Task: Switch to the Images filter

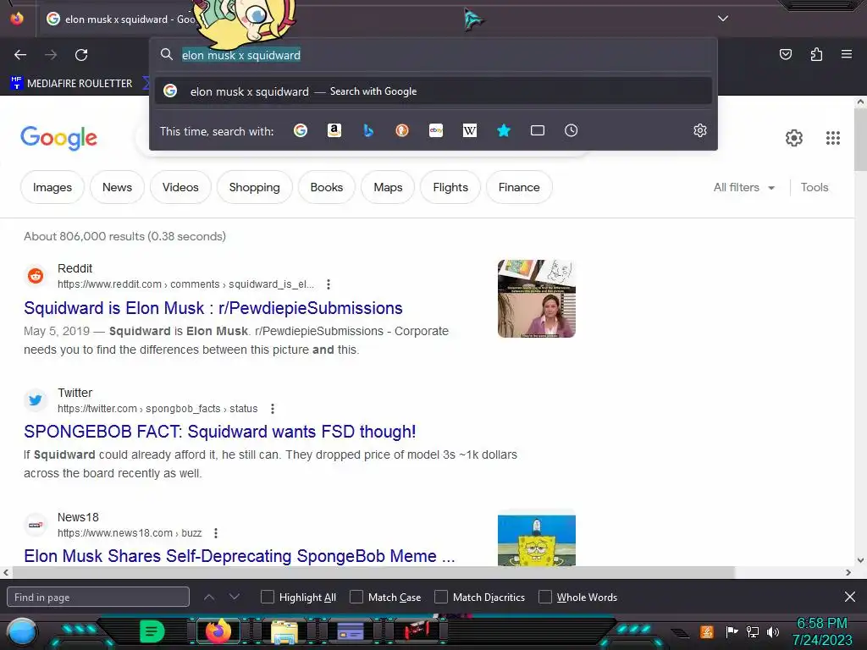Action: click(52, 187)
